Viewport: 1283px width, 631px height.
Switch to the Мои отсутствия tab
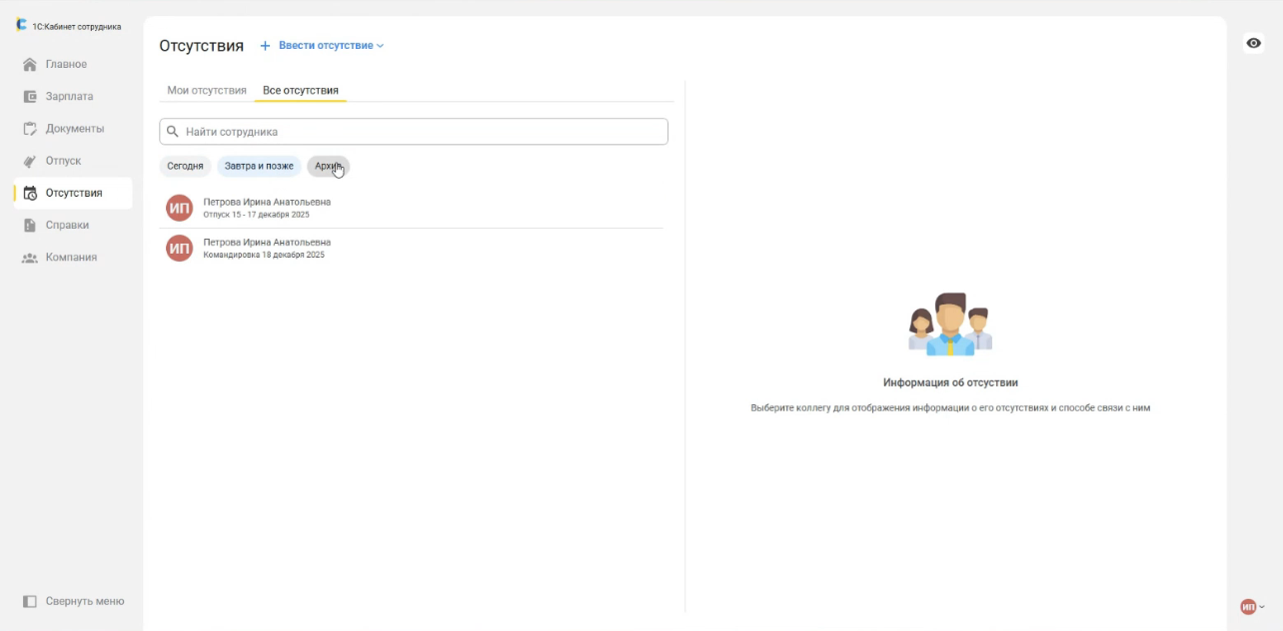(207, 91)
